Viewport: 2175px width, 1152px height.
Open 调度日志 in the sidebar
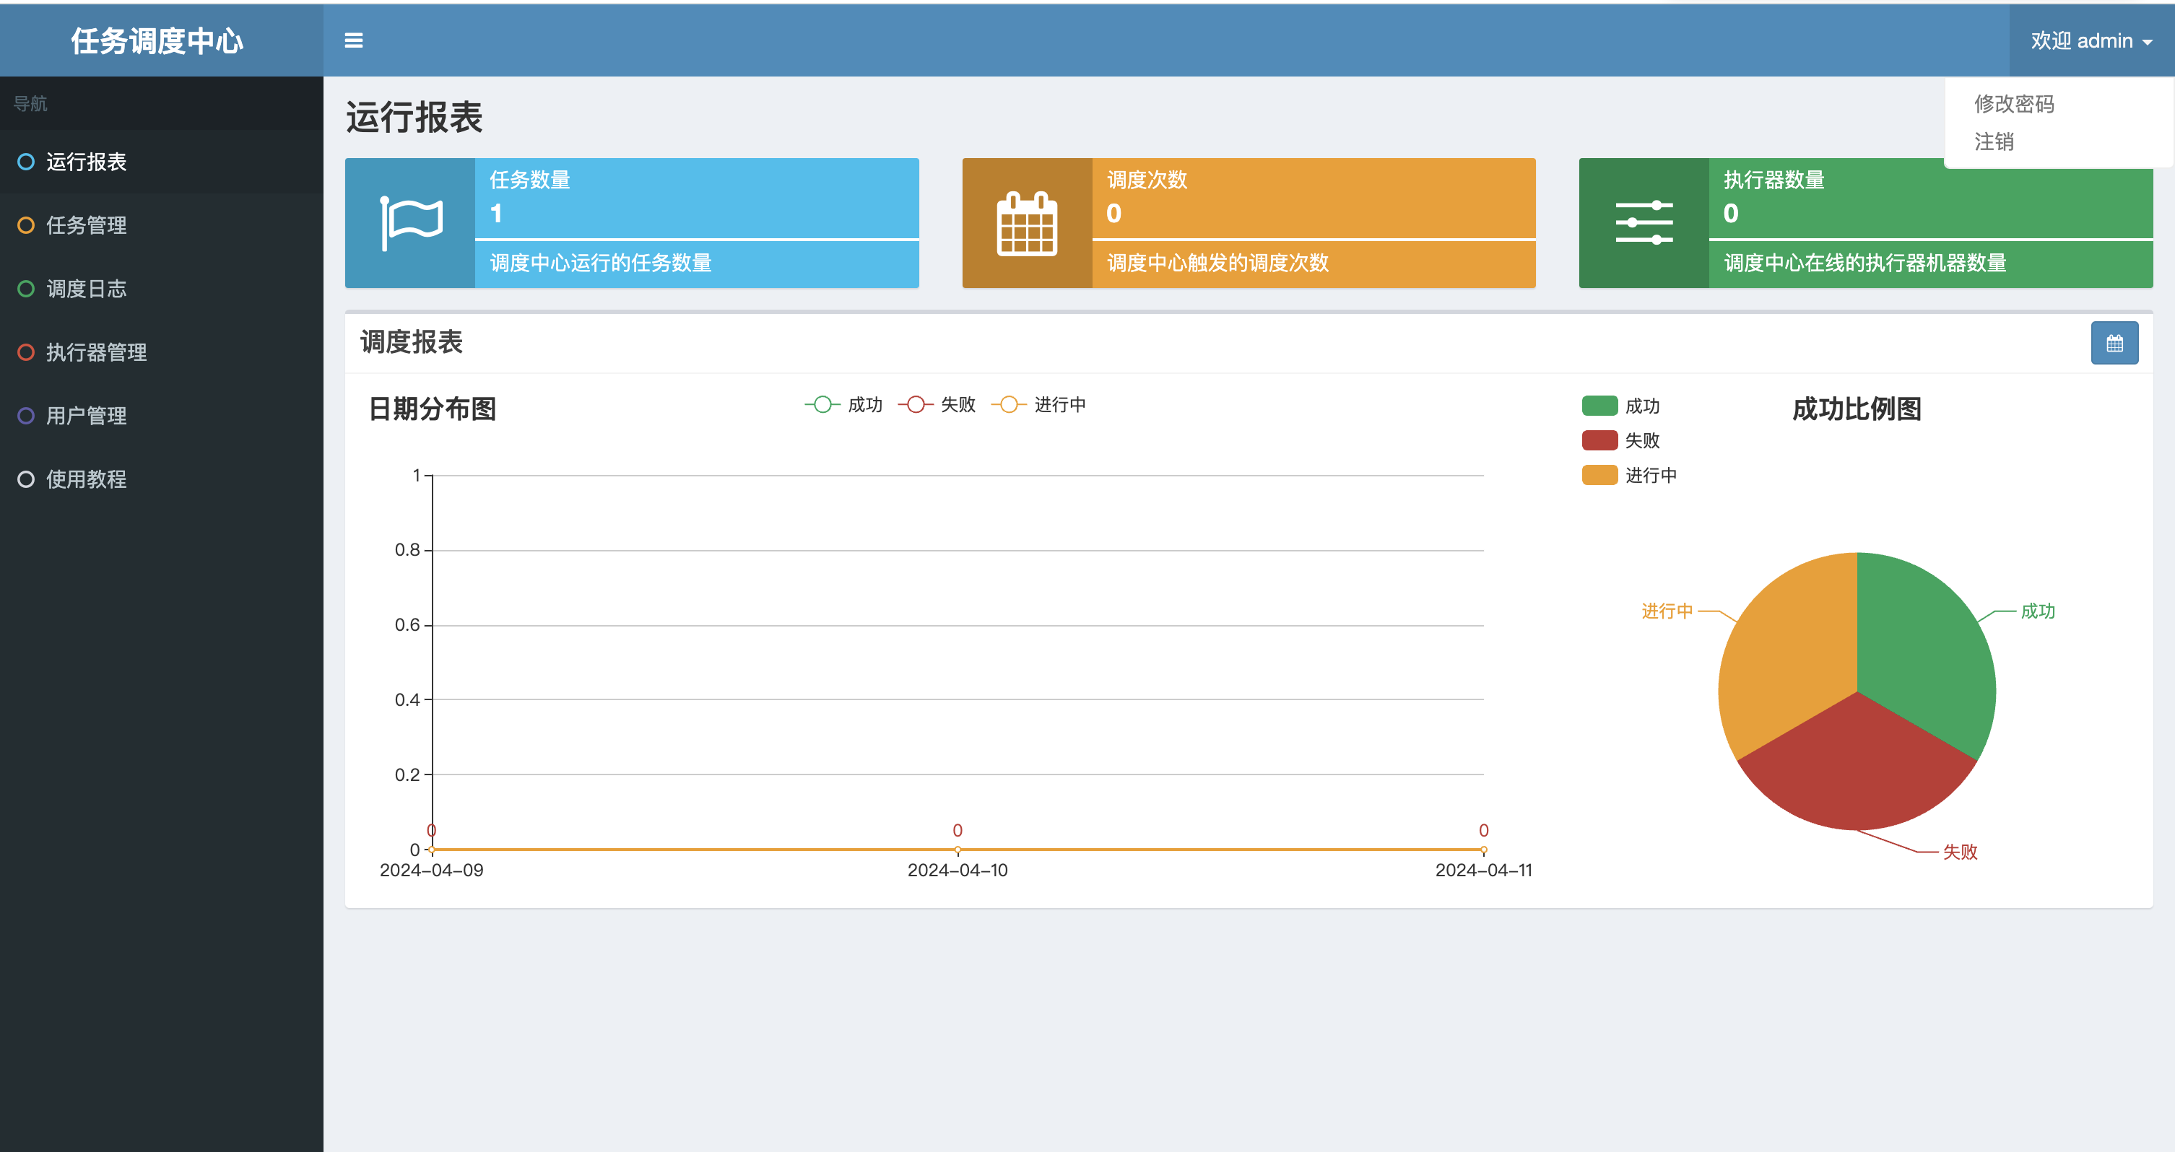[161, 289]
